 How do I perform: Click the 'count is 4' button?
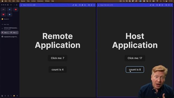point(57,70)
